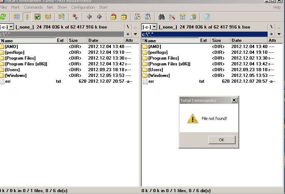Open the right panel directory history arrow
Viewport: 285px width, 194px height.
[279, 34]
